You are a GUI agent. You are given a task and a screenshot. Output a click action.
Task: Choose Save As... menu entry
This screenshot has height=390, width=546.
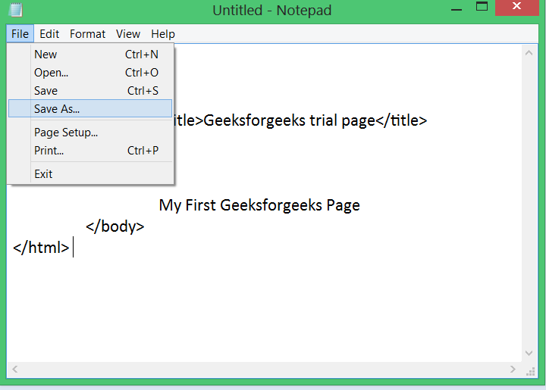point(90,108)
